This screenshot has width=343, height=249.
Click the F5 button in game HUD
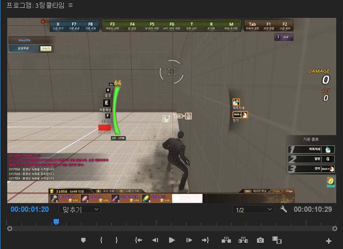(x=152, y=26)
